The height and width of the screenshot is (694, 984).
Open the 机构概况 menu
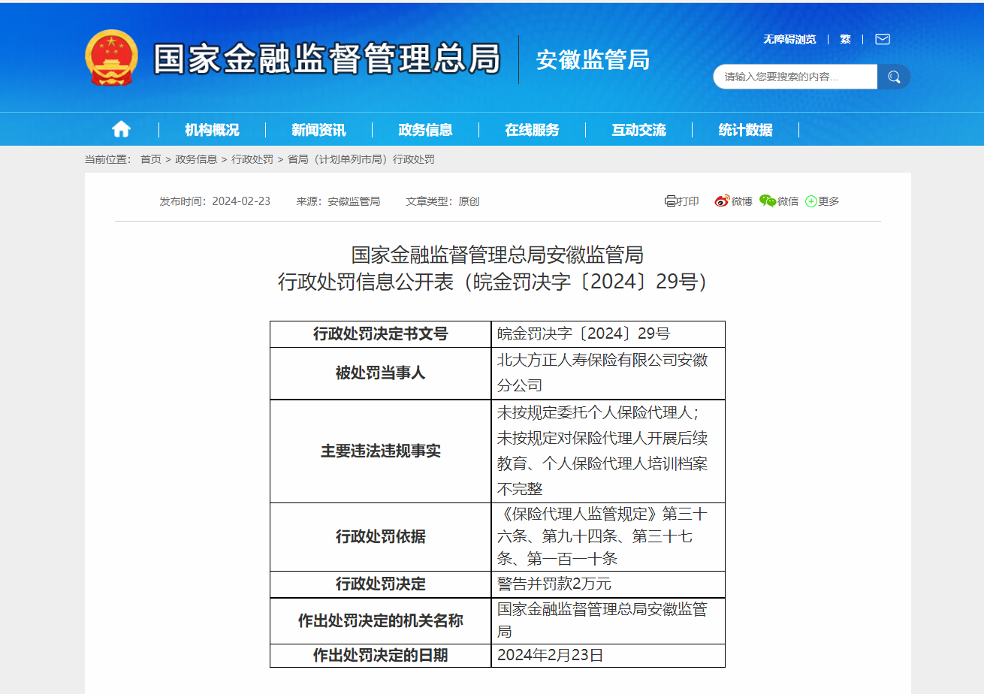click(212, 130)
